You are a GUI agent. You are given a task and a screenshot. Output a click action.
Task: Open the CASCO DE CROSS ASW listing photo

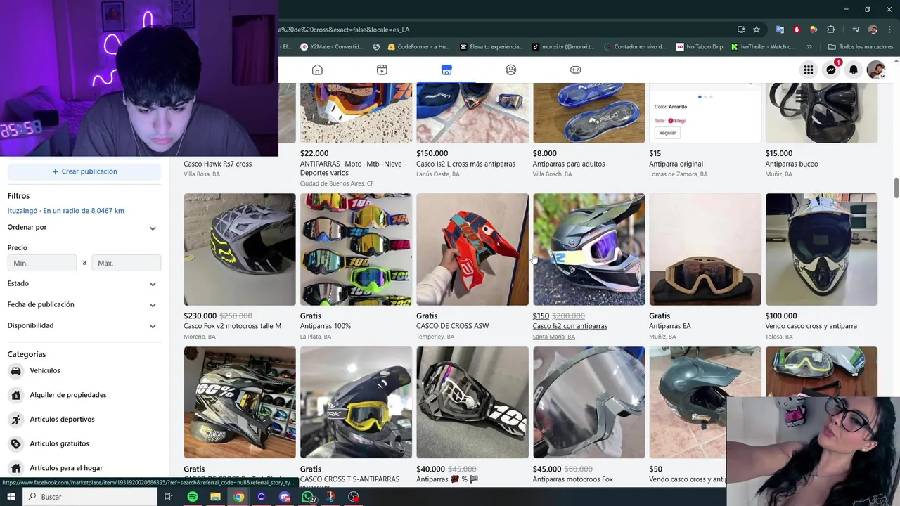pos(472,249)
